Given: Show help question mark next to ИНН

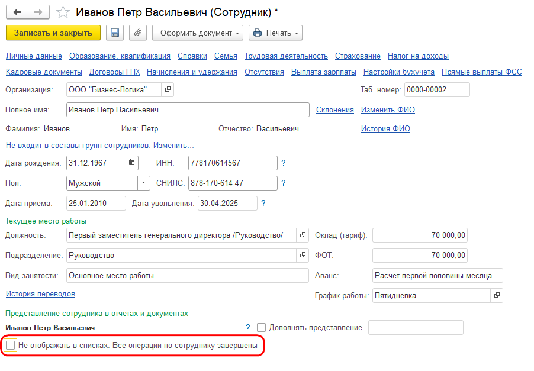Looking at the screenshot, I should (284, 163).
